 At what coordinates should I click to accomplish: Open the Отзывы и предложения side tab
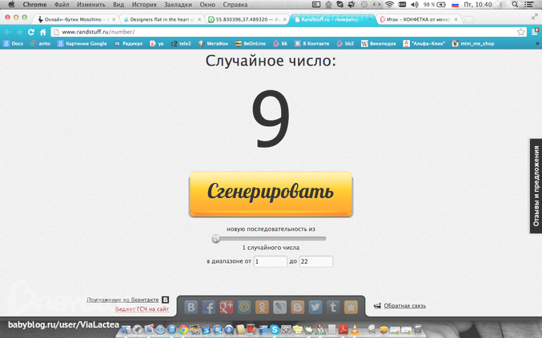pos(535,185)
